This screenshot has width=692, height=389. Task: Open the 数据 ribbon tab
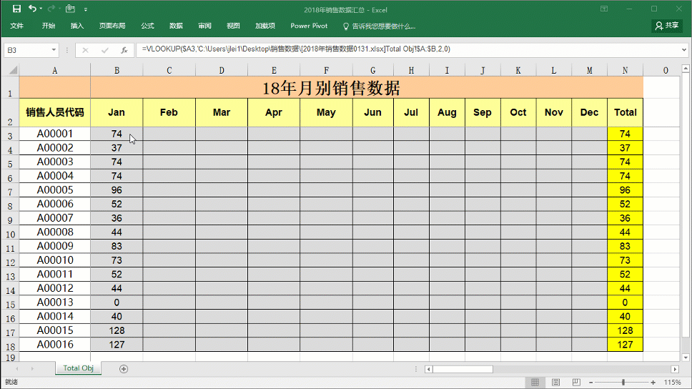[x=176, y=26]
